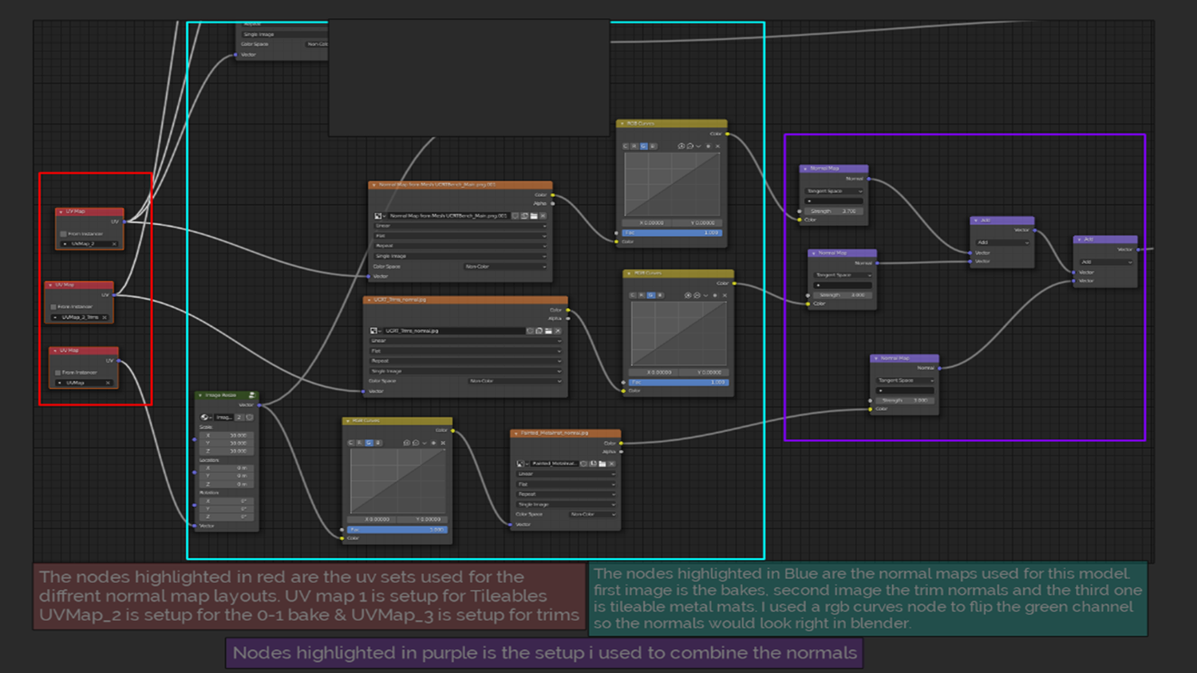The width and height of the screenshot is (1197, 673).
Task: Toggle fake user shield in Image Resize node
Action: pyautogui.click(x=250, y=417)
